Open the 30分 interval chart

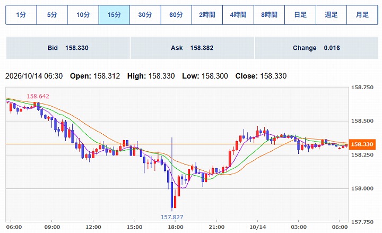pos(145,15)
